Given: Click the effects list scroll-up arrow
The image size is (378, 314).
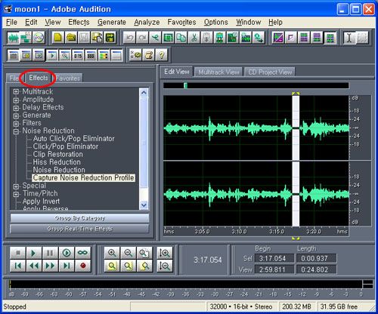Looking at the screenshot, I should (x=144, y=93).
